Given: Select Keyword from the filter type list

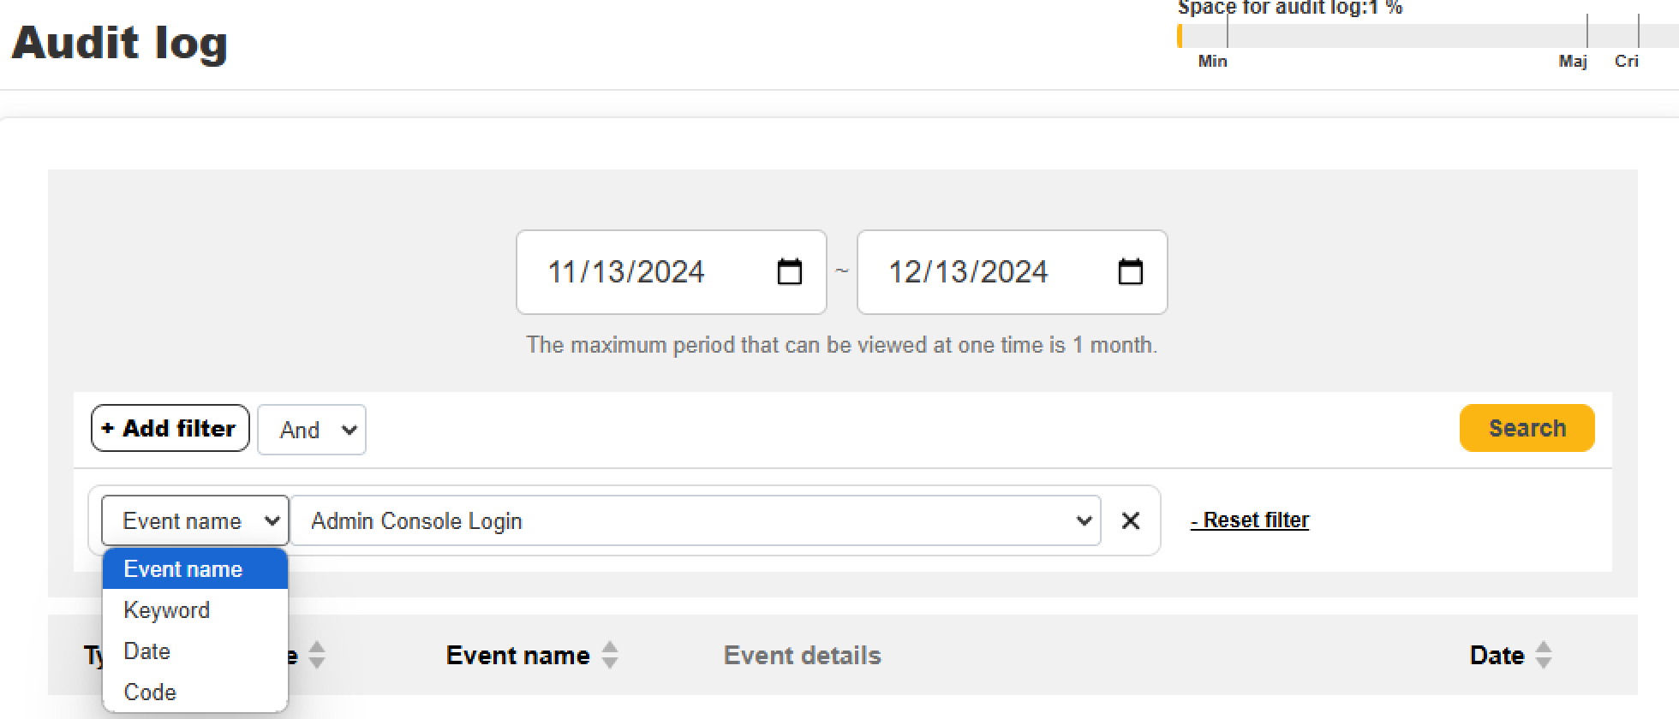Looking at the screenshot, I should tap(167, 610).
